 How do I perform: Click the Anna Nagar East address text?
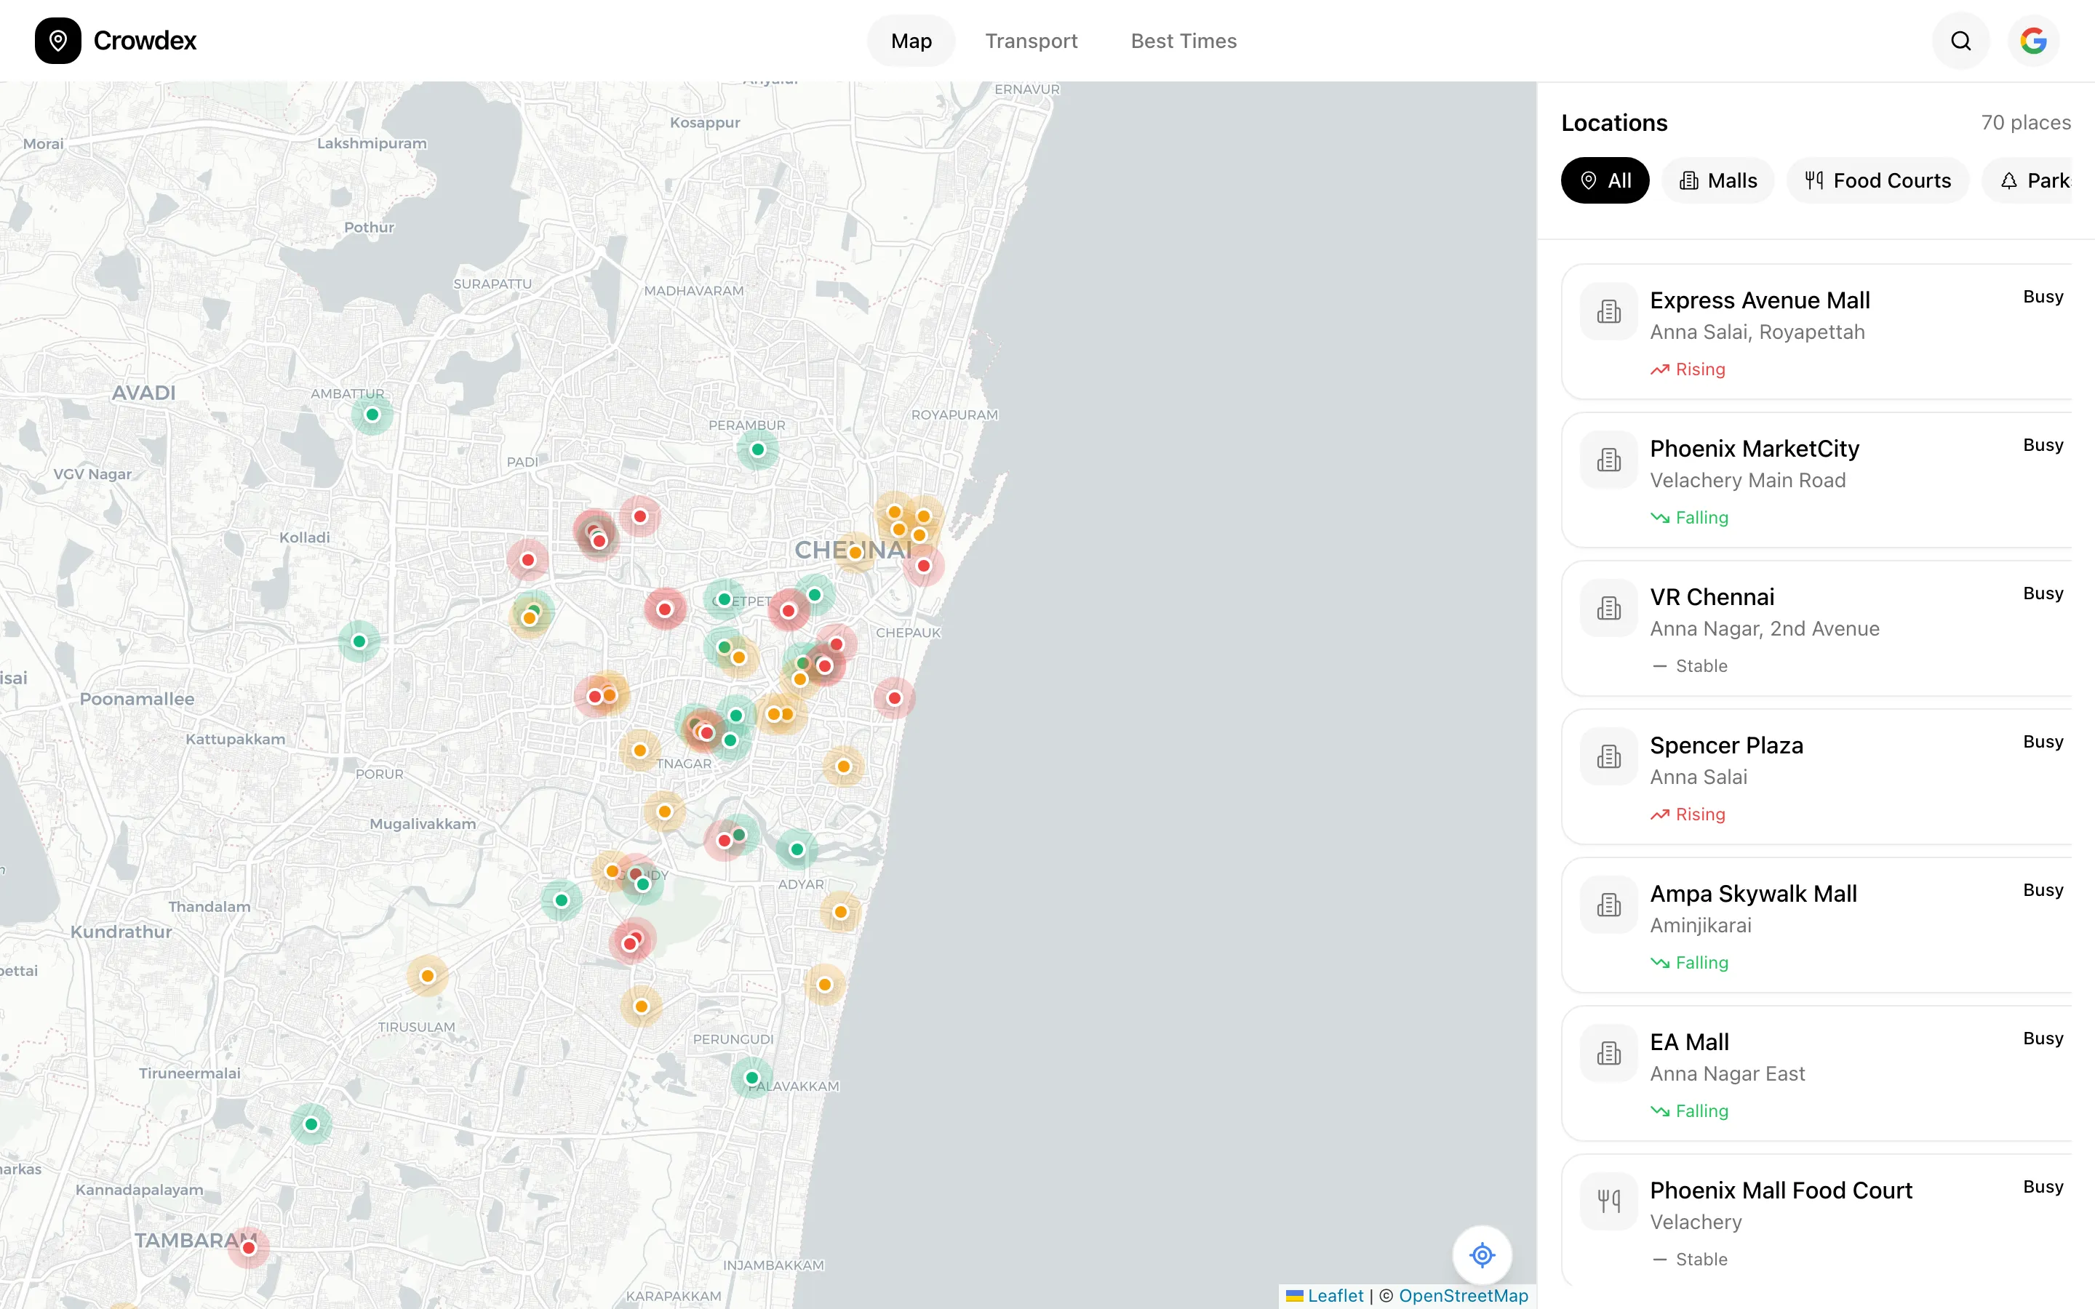pyautogui.click(x=1727, y=1073)
